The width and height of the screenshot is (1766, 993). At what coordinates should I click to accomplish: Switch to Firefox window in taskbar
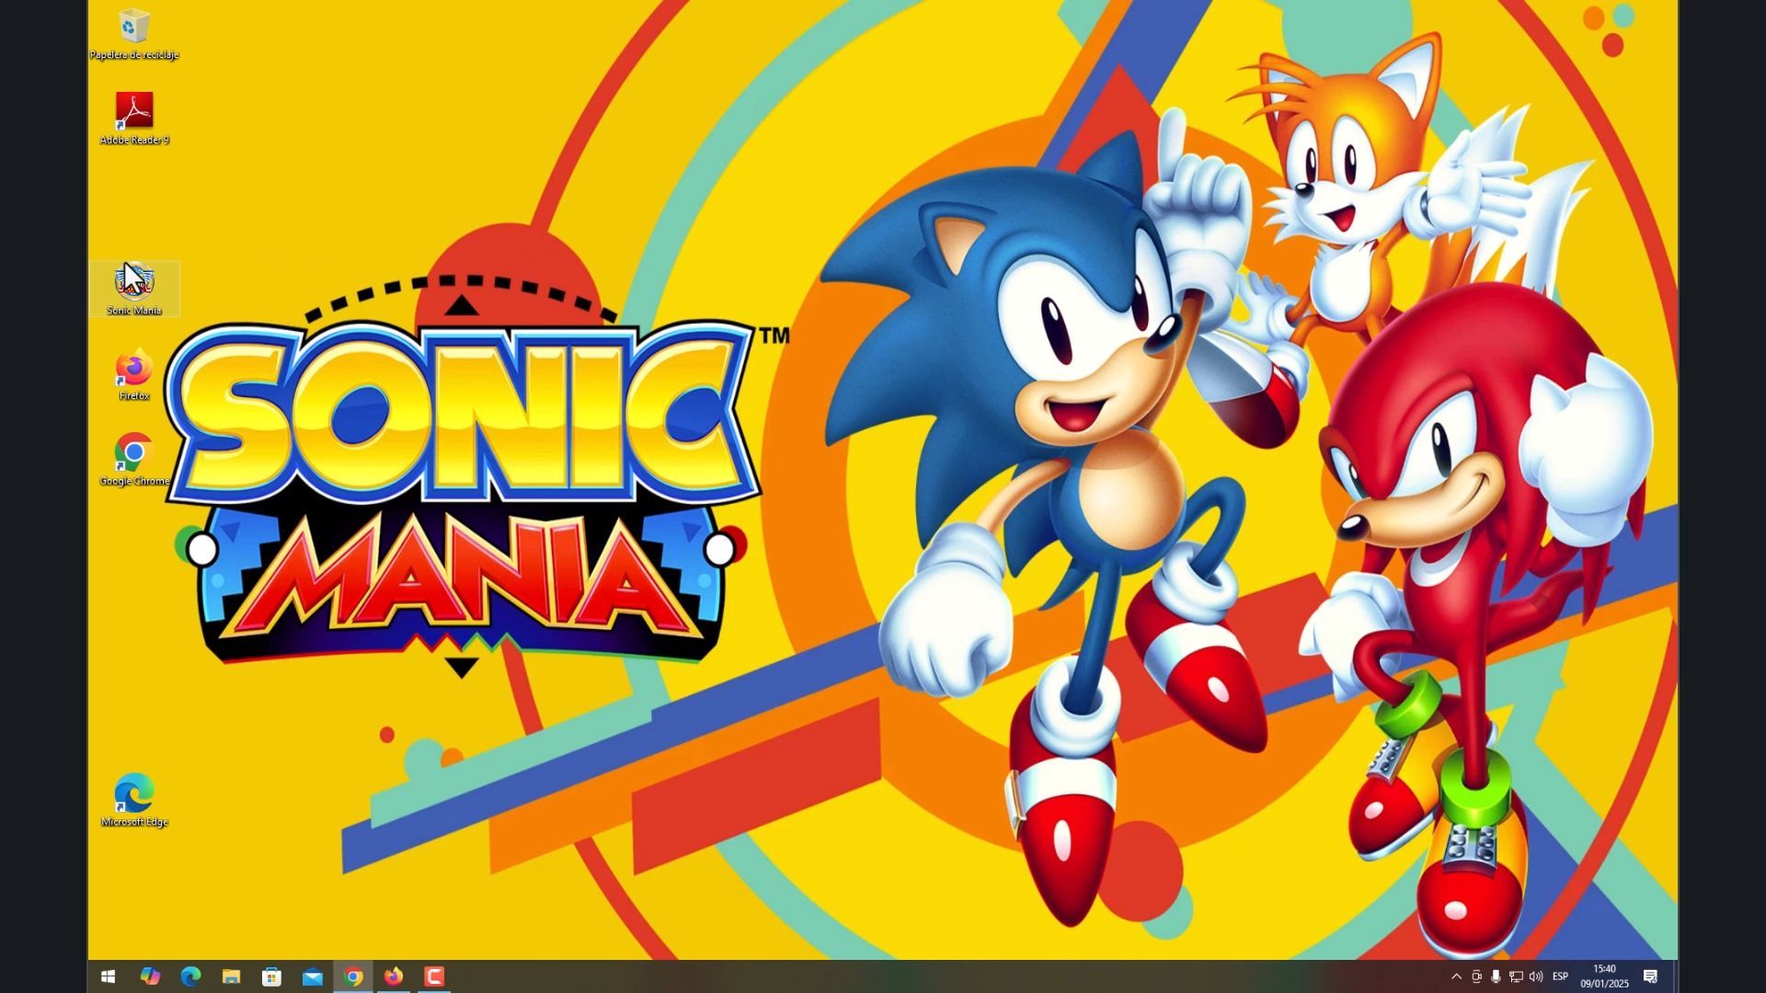click(394, 976)
